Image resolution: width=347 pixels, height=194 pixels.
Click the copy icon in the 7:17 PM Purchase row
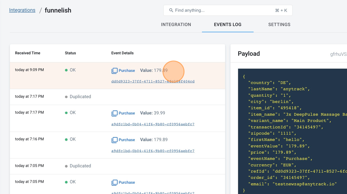(114, 113)
